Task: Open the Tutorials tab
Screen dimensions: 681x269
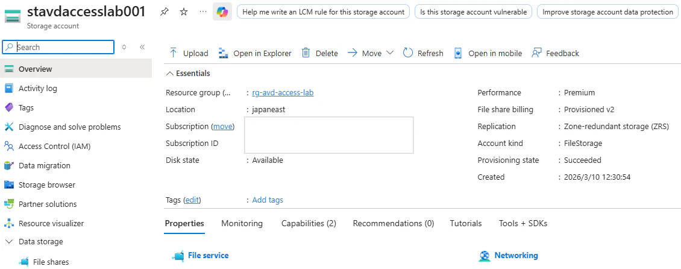Action: tap(466, 223)
